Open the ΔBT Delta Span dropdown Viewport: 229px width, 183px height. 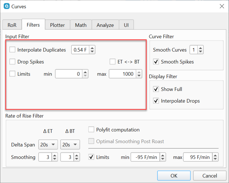(70, 144)
